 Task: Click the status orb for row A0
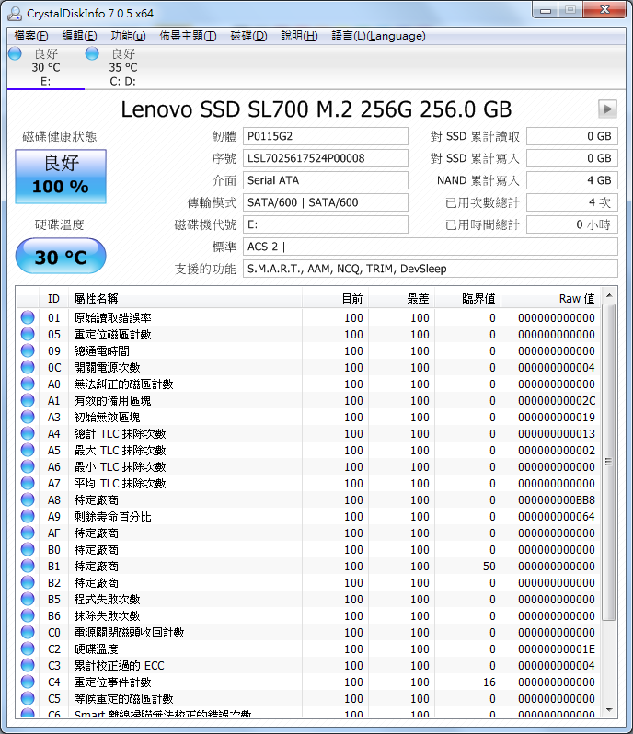pyautogui.click(x=28, y=384)
